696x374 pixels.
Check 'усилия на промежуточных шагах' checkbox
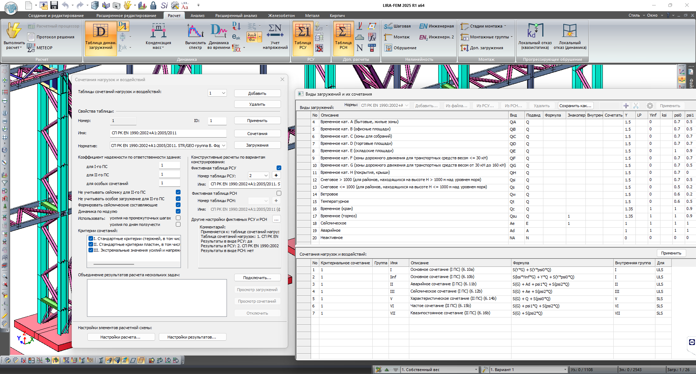click(178, 218)
